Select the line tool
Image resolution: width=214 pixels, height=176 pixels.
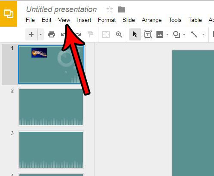[x=194, y=34]
